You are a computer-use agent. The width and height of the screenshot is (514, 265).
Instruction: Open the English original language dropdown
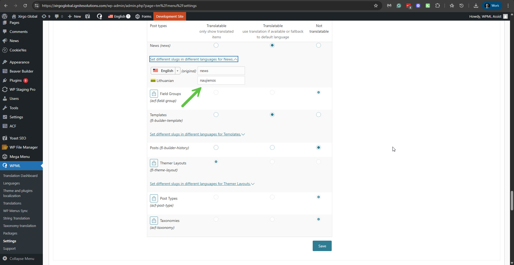point(165,71)
